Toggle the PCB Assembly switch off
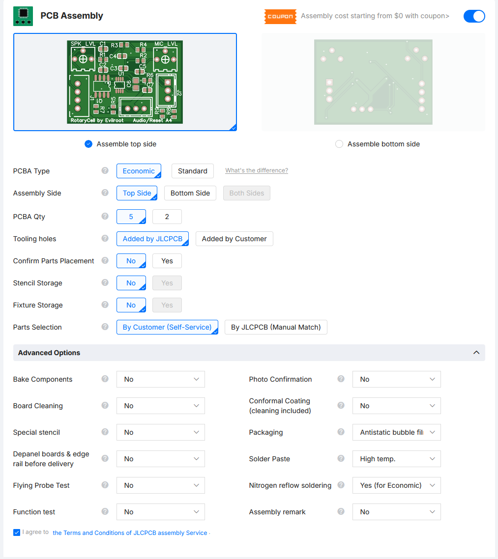Viewport: 498px width, 559px height. point(474,16)
